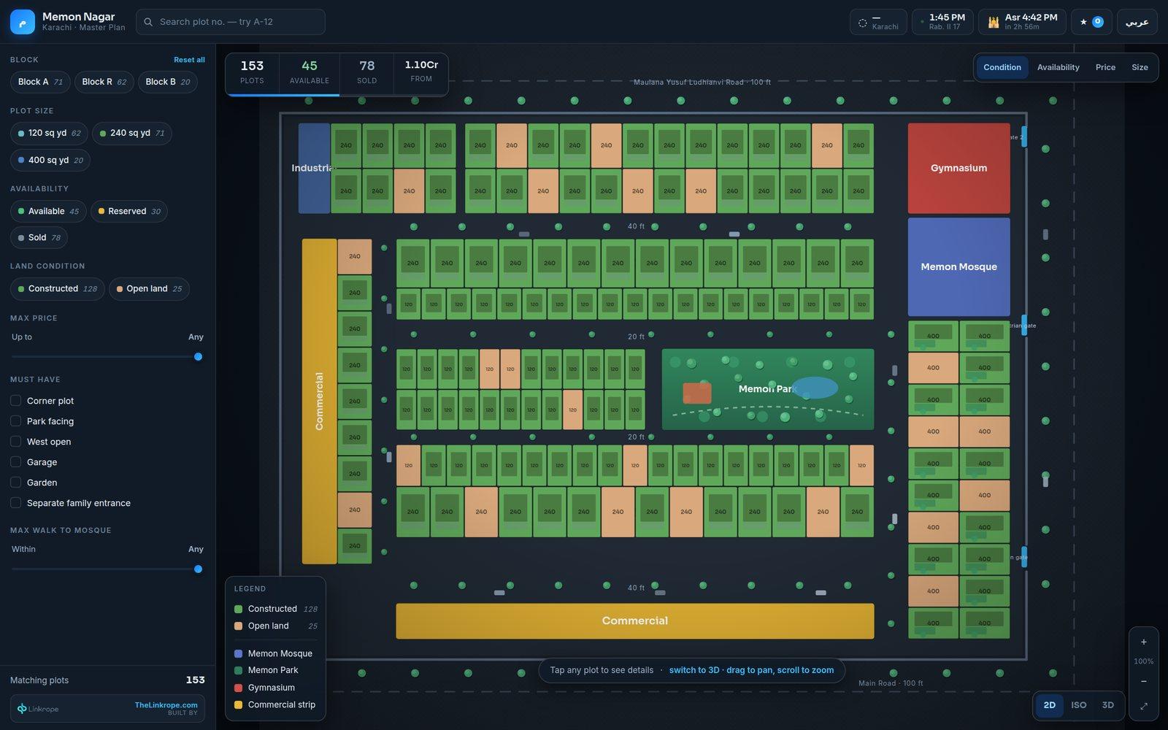The width and height of the screenshot is (1168, 730).
Task: Switch map coloring to Availability tab
Action: click(1058, 67)
